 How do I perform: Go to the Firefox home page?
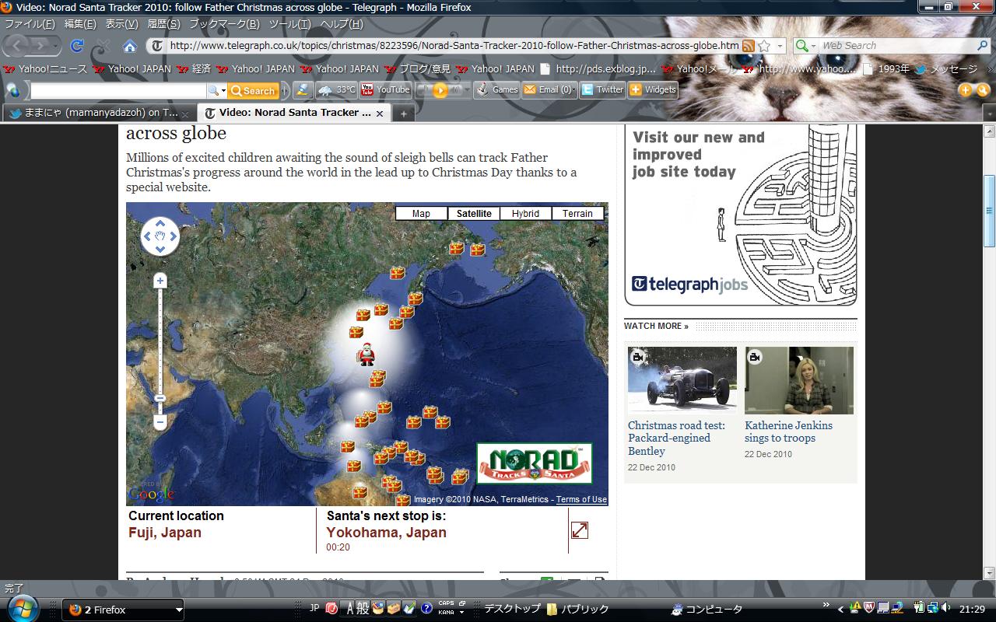pyautogui.click(x=130, y=46)
